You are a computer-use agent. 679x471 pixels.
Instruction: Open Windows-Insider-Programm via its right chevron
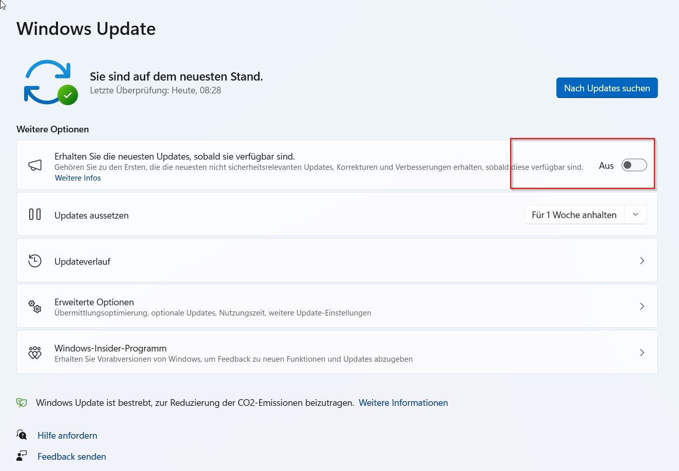[642, 352]
